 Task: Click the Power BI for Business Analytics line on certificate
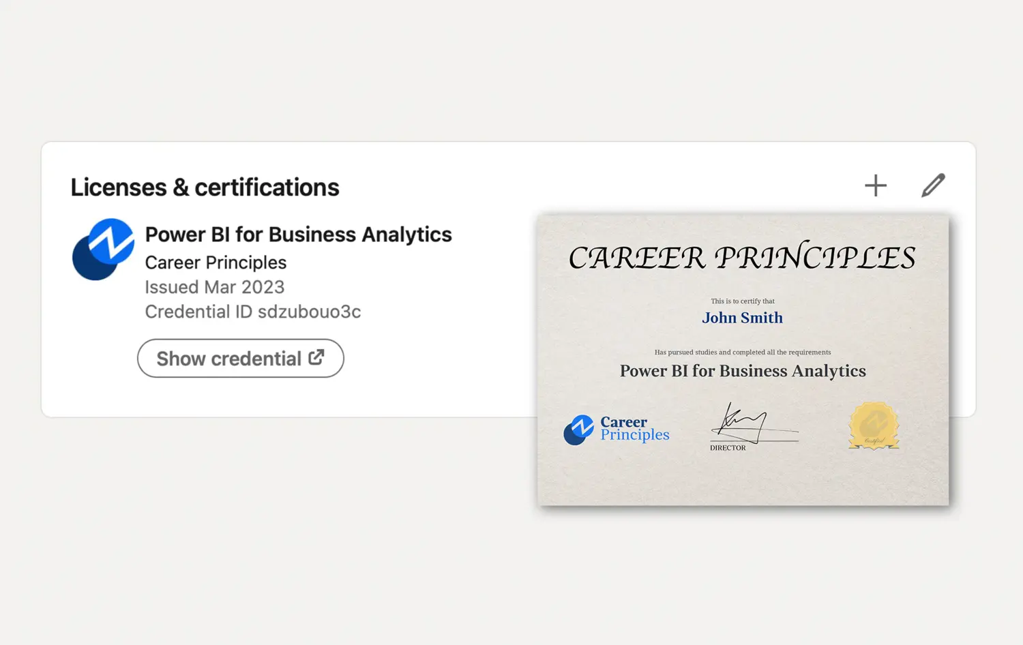742,371
